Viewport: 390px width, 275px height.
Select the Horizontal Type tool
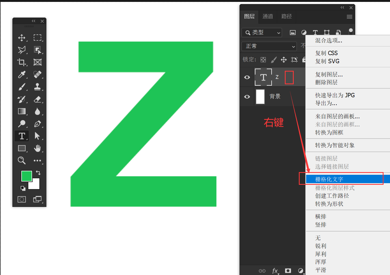[22, 136]
